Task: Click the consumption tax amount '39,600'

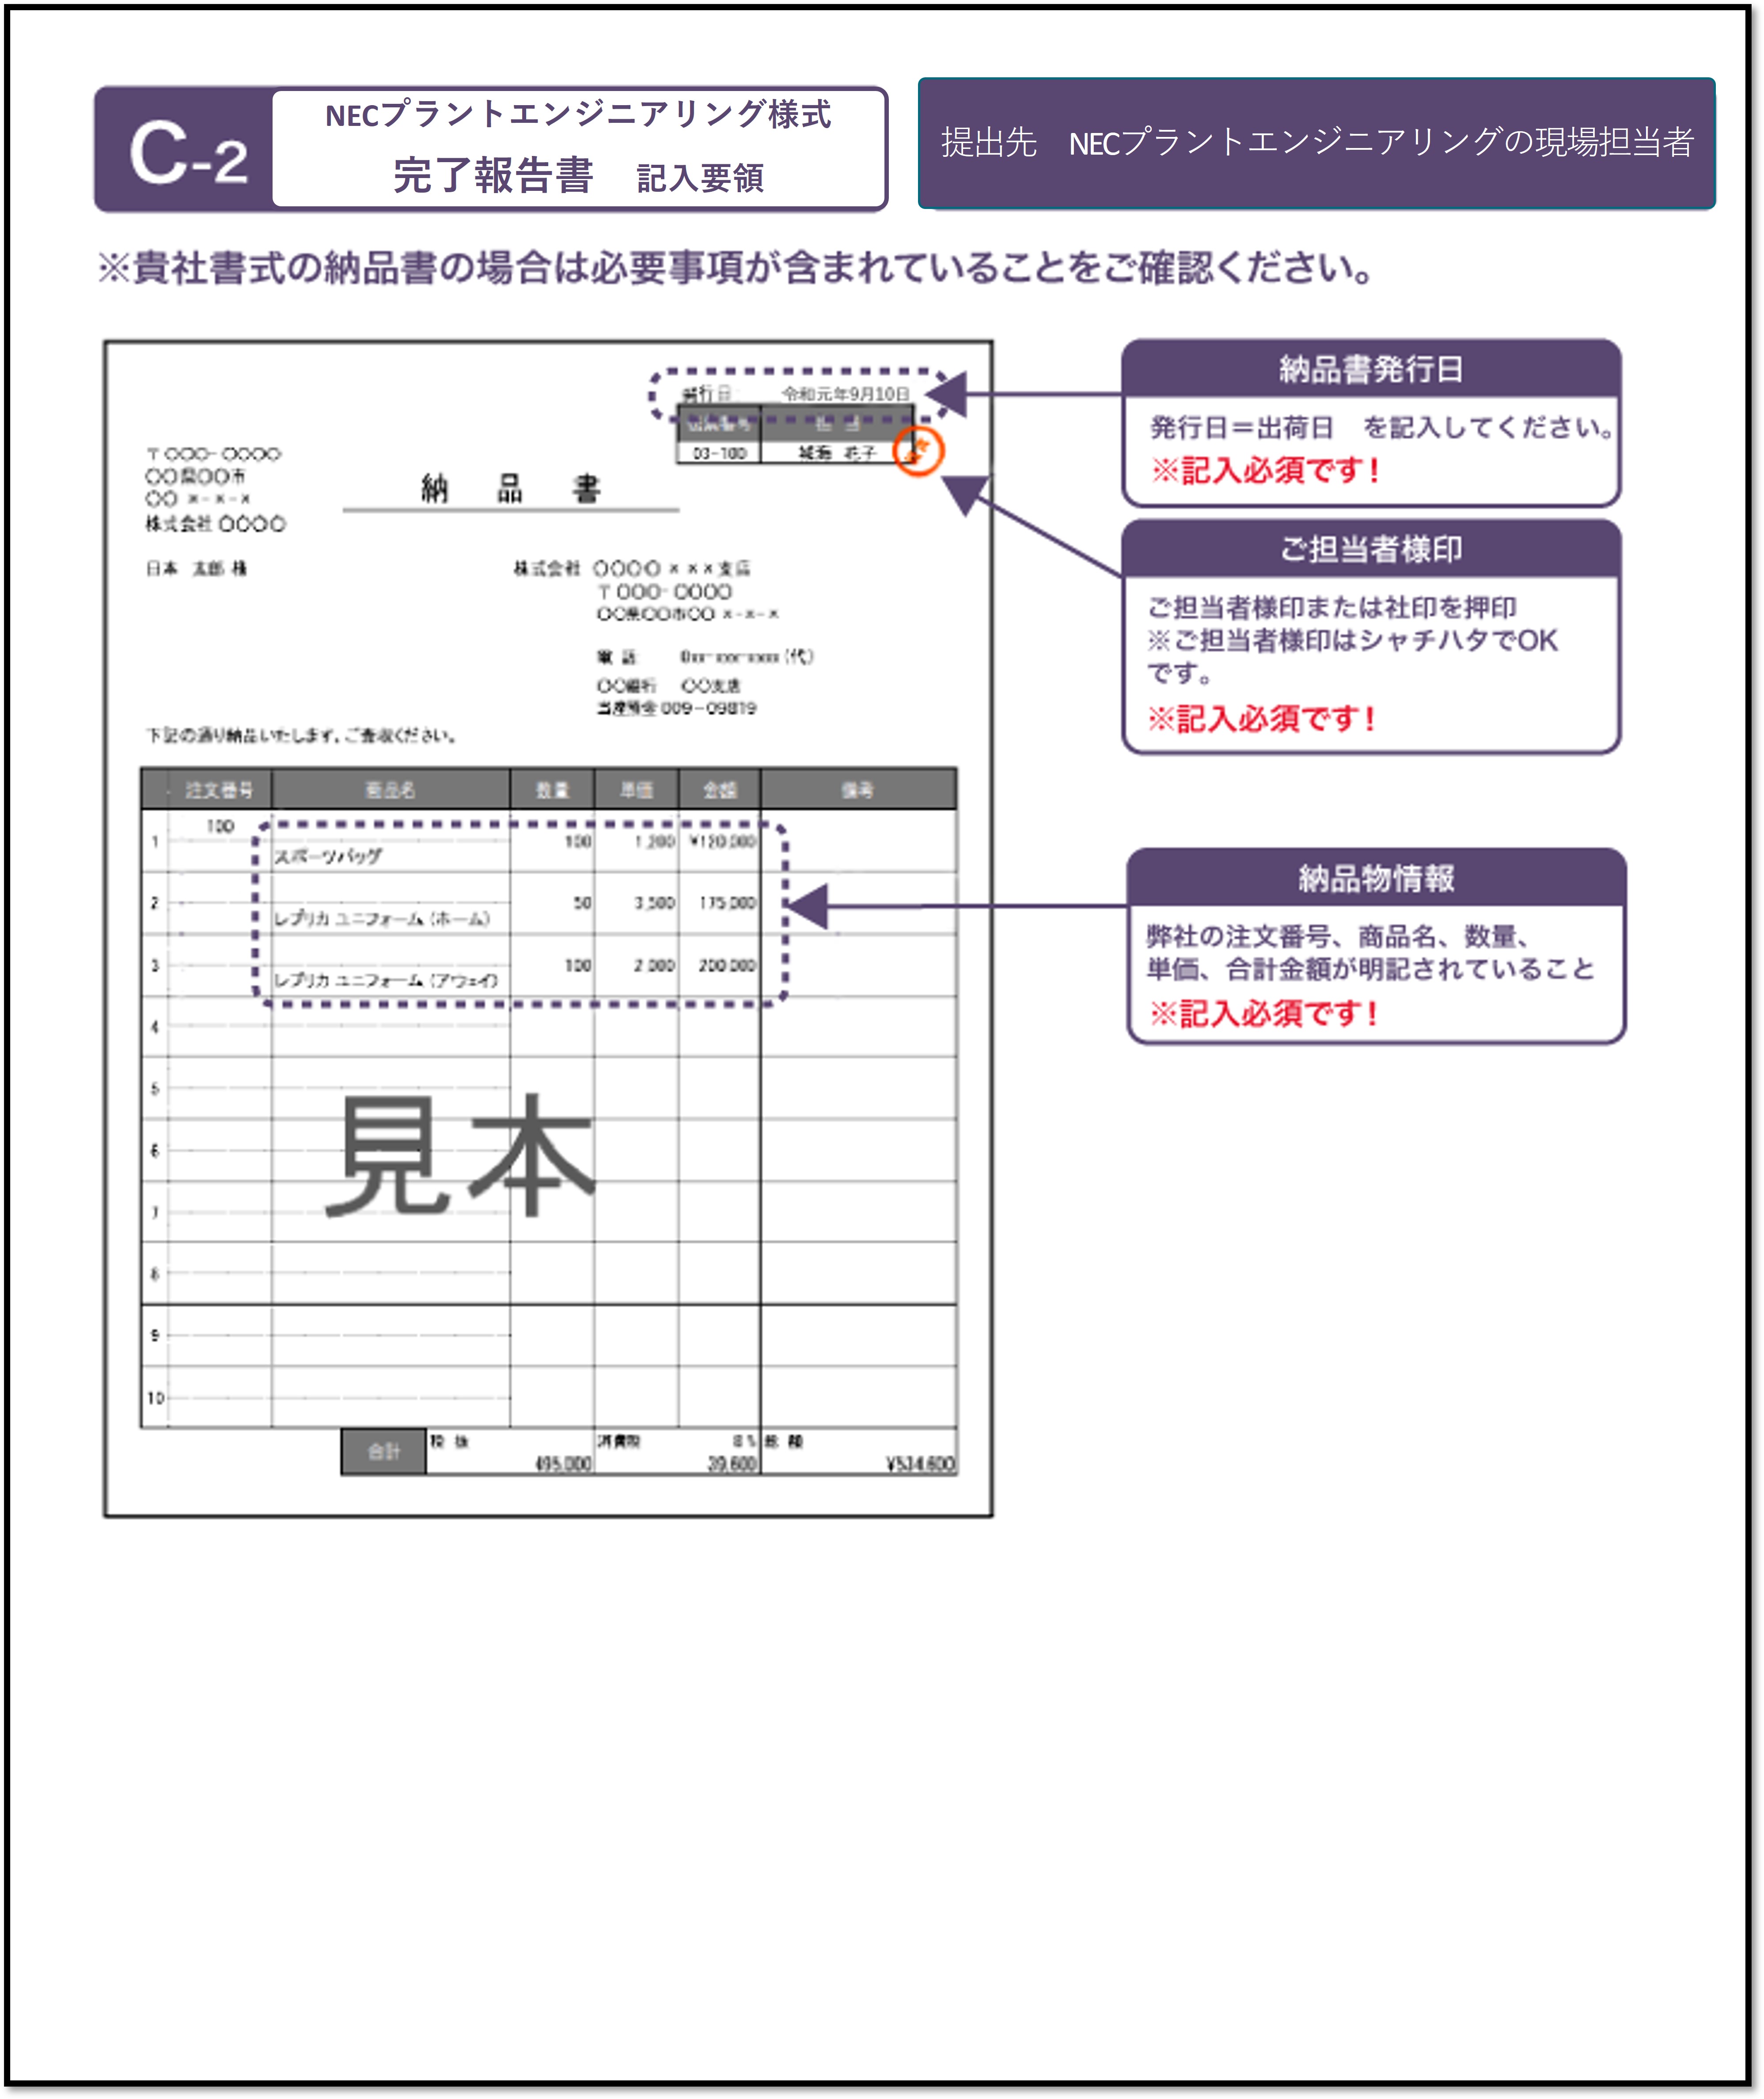Action: pyautogui.click(x=732, y=1464)
